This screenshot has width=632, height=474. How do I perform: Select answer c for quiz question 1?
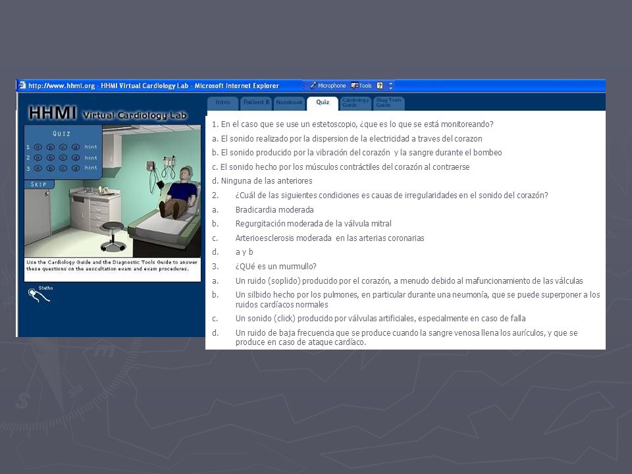[x=63, y=147]
